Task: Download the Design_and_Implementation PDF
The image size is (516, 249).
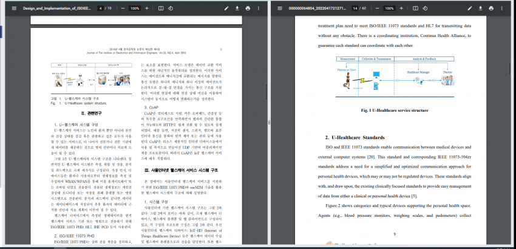Action: pyautogui.click(x=237, y=9)
